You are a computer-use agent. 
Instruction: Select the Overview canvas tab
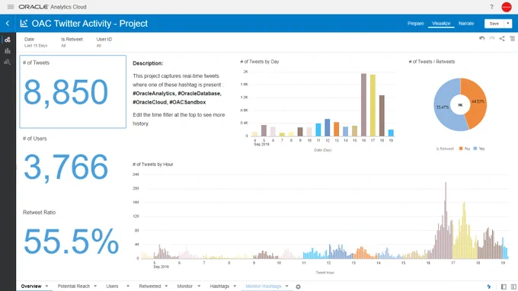pyautogui.click(x=31, y=286)
